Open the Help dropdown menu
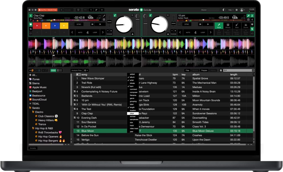This screenshot has width=283, height=172. pos(230,10)
